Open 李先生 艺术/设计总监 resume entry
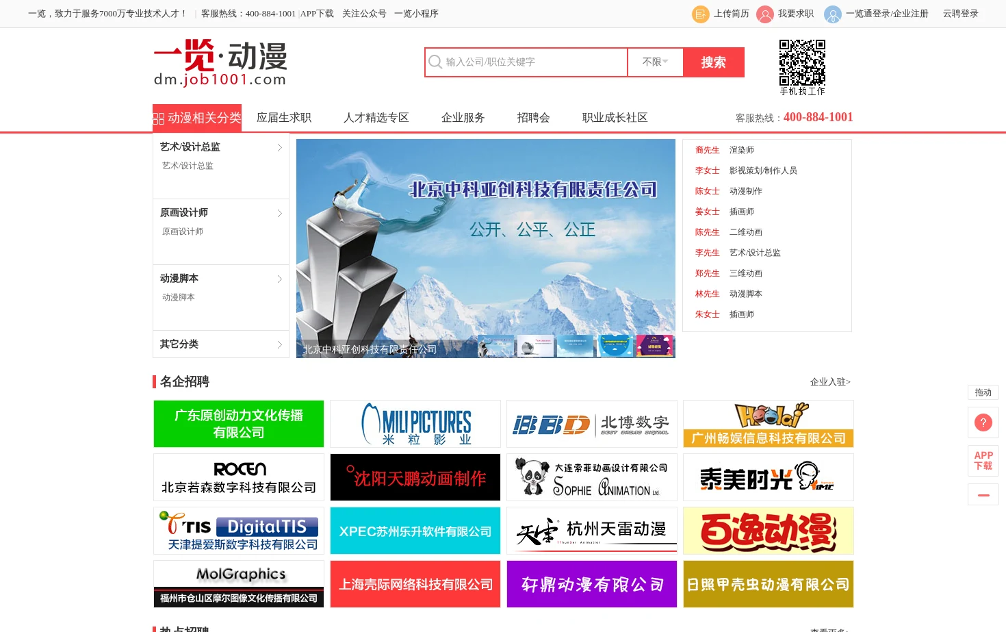Viewport: 1006px width, 632px height. click(738, 253)
